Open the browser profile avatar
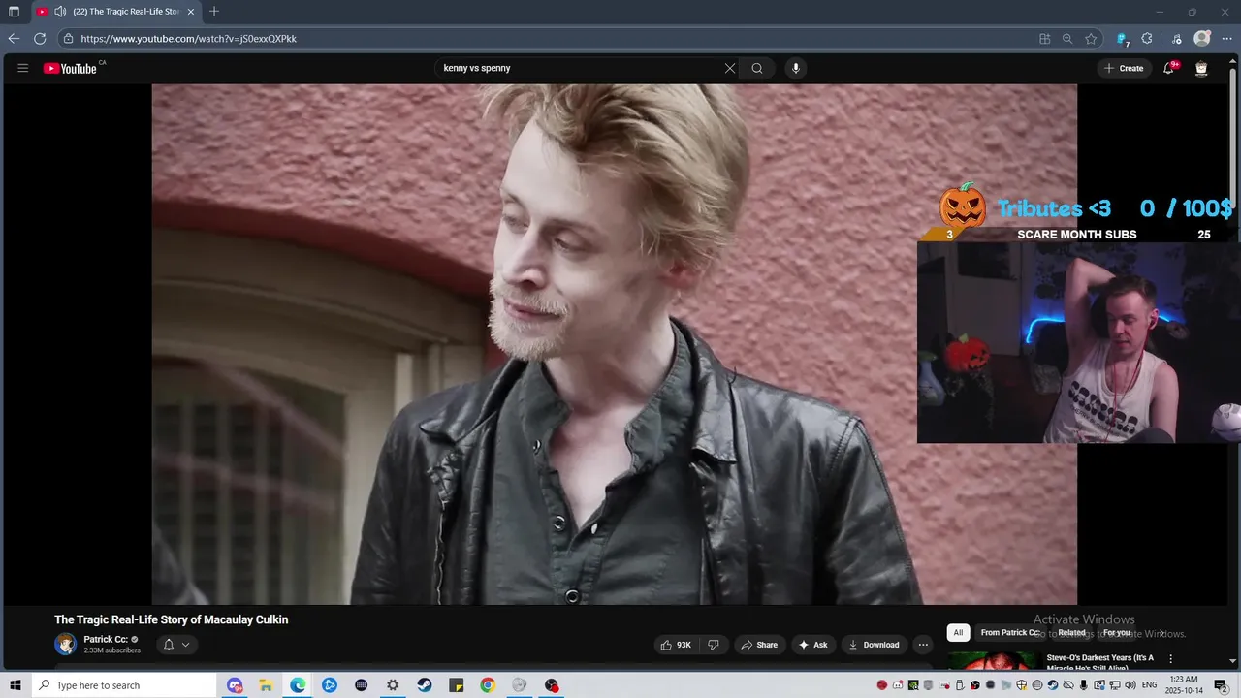Viewport: 1241px width, 698px height. [1202, 39]
